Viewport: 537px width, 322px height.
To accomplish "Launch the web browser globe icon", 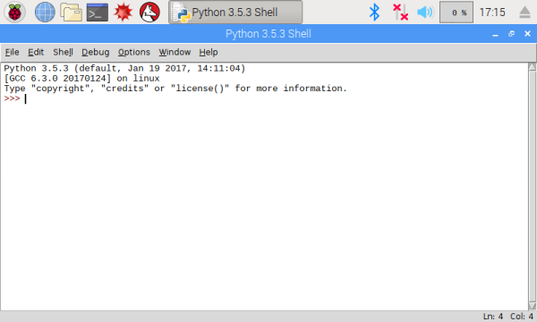I will click(45, 13).
